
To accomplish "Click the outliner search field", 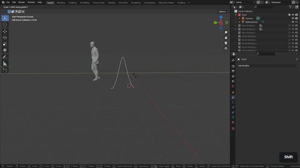I will [x=263, y=7].
